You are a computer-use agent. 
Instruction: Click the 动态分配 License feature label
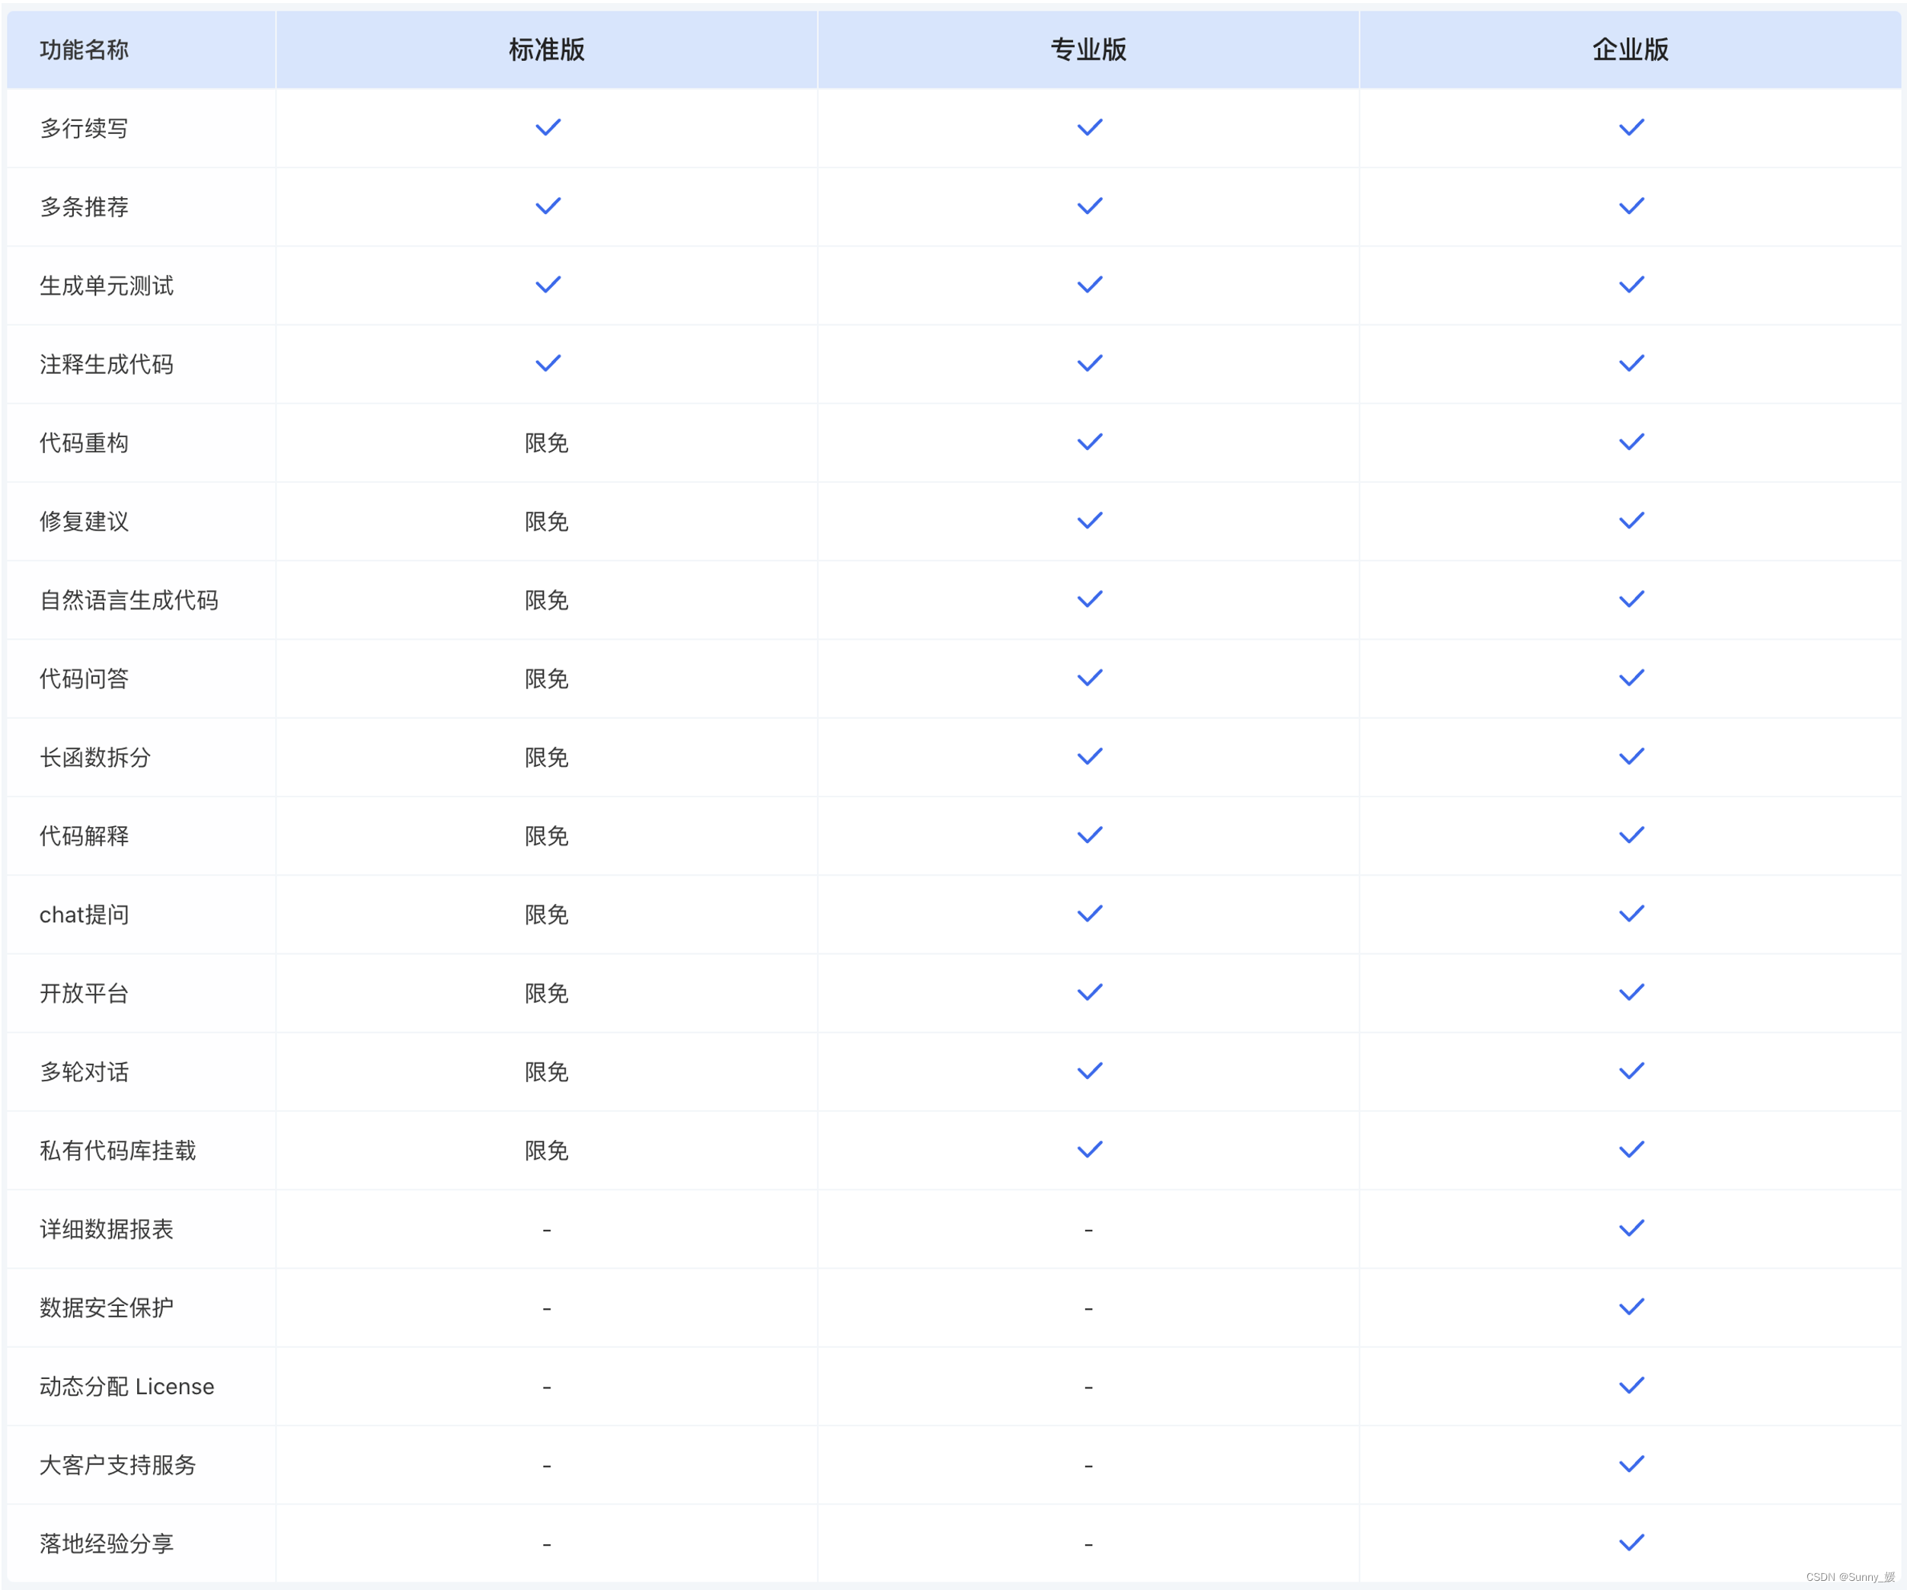coord(127,1387)
